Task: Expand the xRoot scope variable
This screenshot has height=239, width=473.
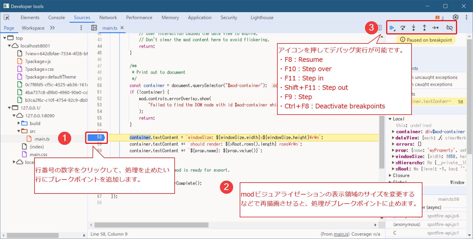Action: (x=393, y=169)
